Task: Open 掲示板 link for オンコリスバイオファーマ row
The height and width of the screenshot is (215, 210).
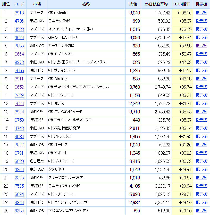Action: point(201,29)
